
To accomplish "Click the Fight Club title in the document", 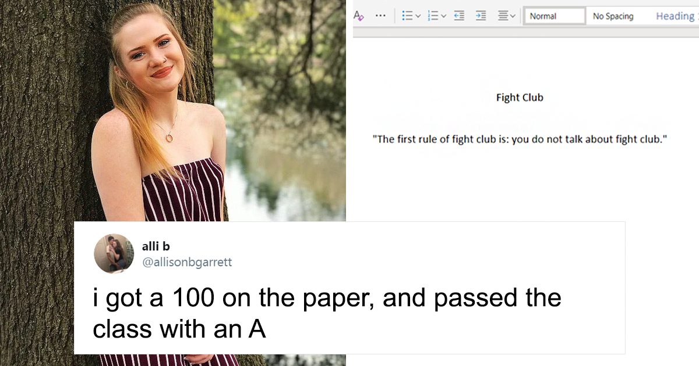I will coord(520,98).
